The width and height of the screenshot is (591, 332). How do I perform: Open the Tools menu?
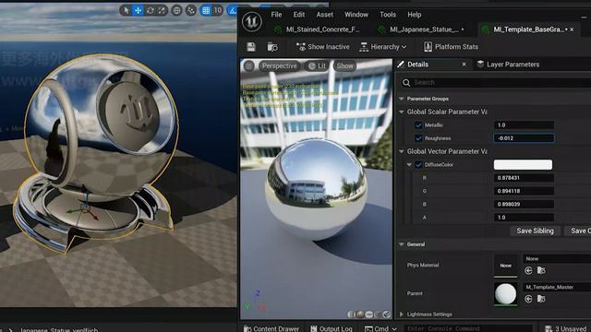pyautogui.click(x=388, y=15)
